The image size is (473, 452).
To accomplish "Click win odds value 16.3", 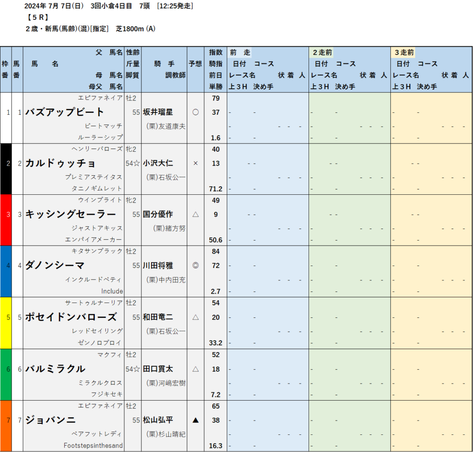I will 215,446.
